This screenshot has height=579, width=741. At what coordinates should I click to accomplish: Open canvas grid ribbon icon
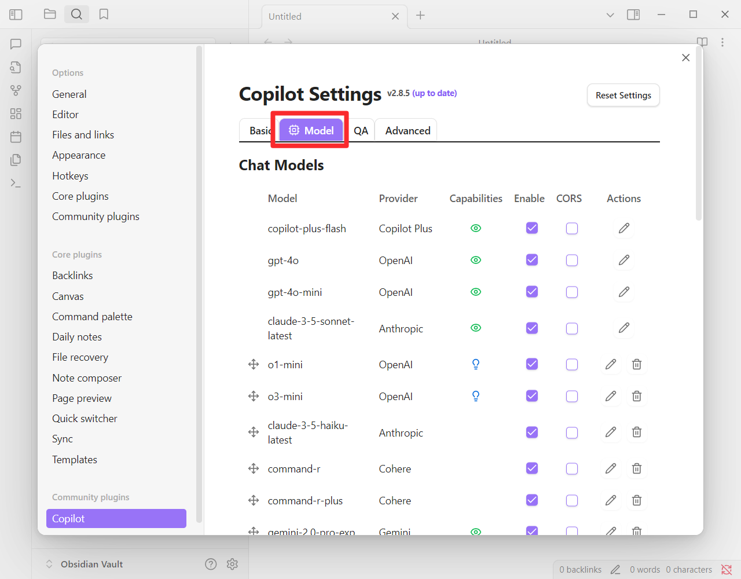coord(16,113)
